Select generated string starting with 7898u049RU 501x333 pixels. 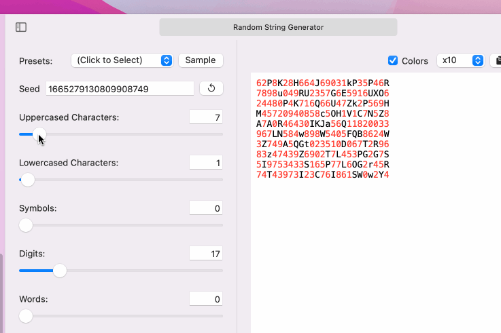coord(323,94)
